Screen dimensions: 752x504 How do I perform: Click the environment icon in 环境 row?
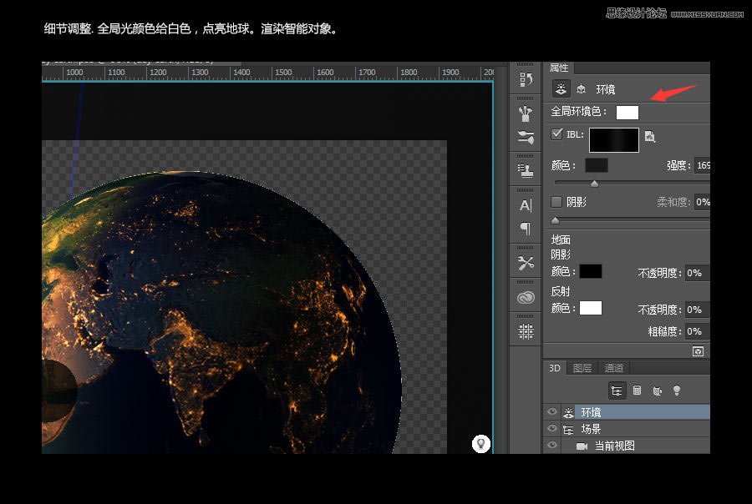point(568,412)
